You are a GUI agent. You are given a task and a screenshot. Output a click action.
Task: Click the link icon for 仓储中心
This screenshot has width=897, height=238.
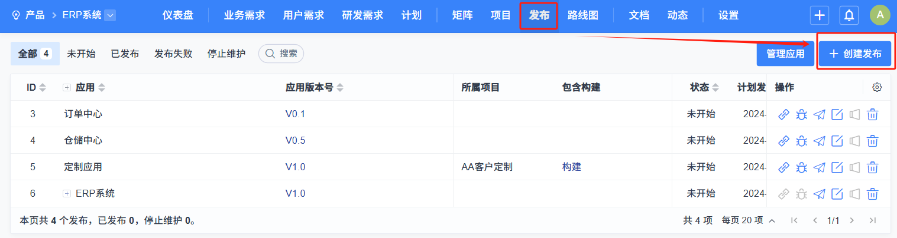(783, 141)
